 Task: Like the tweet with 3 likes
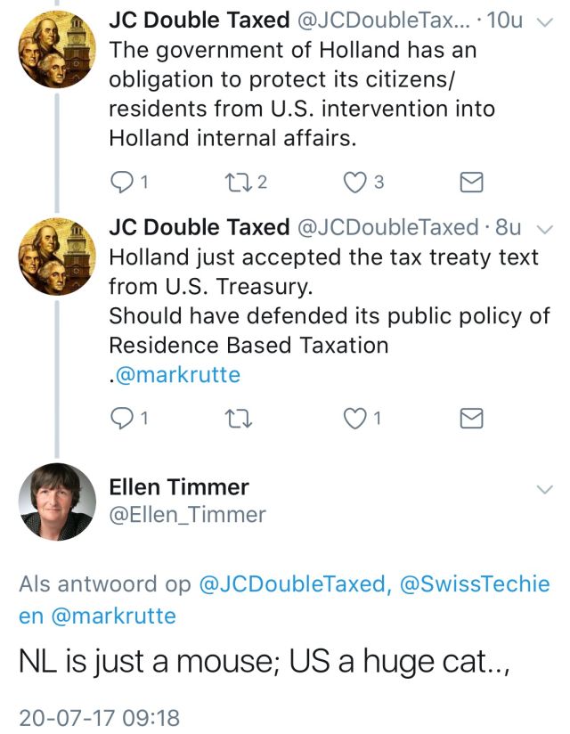[355, 183]
